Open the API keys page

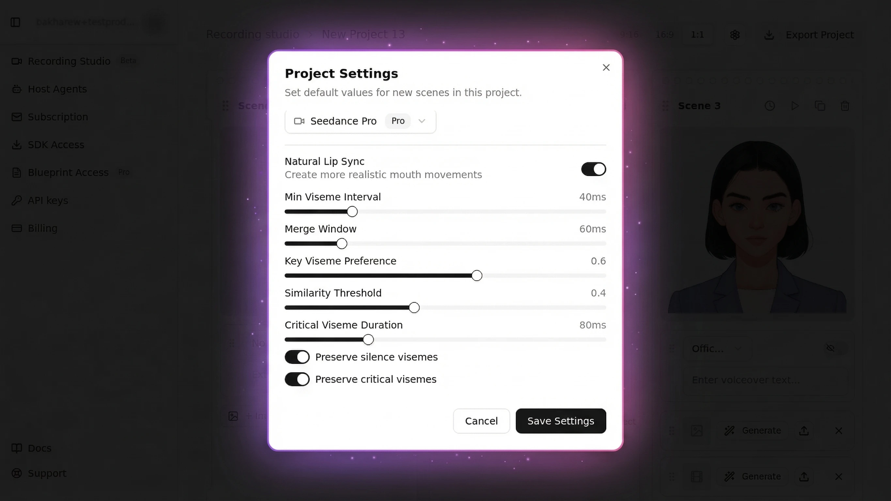tap(48, 200)
